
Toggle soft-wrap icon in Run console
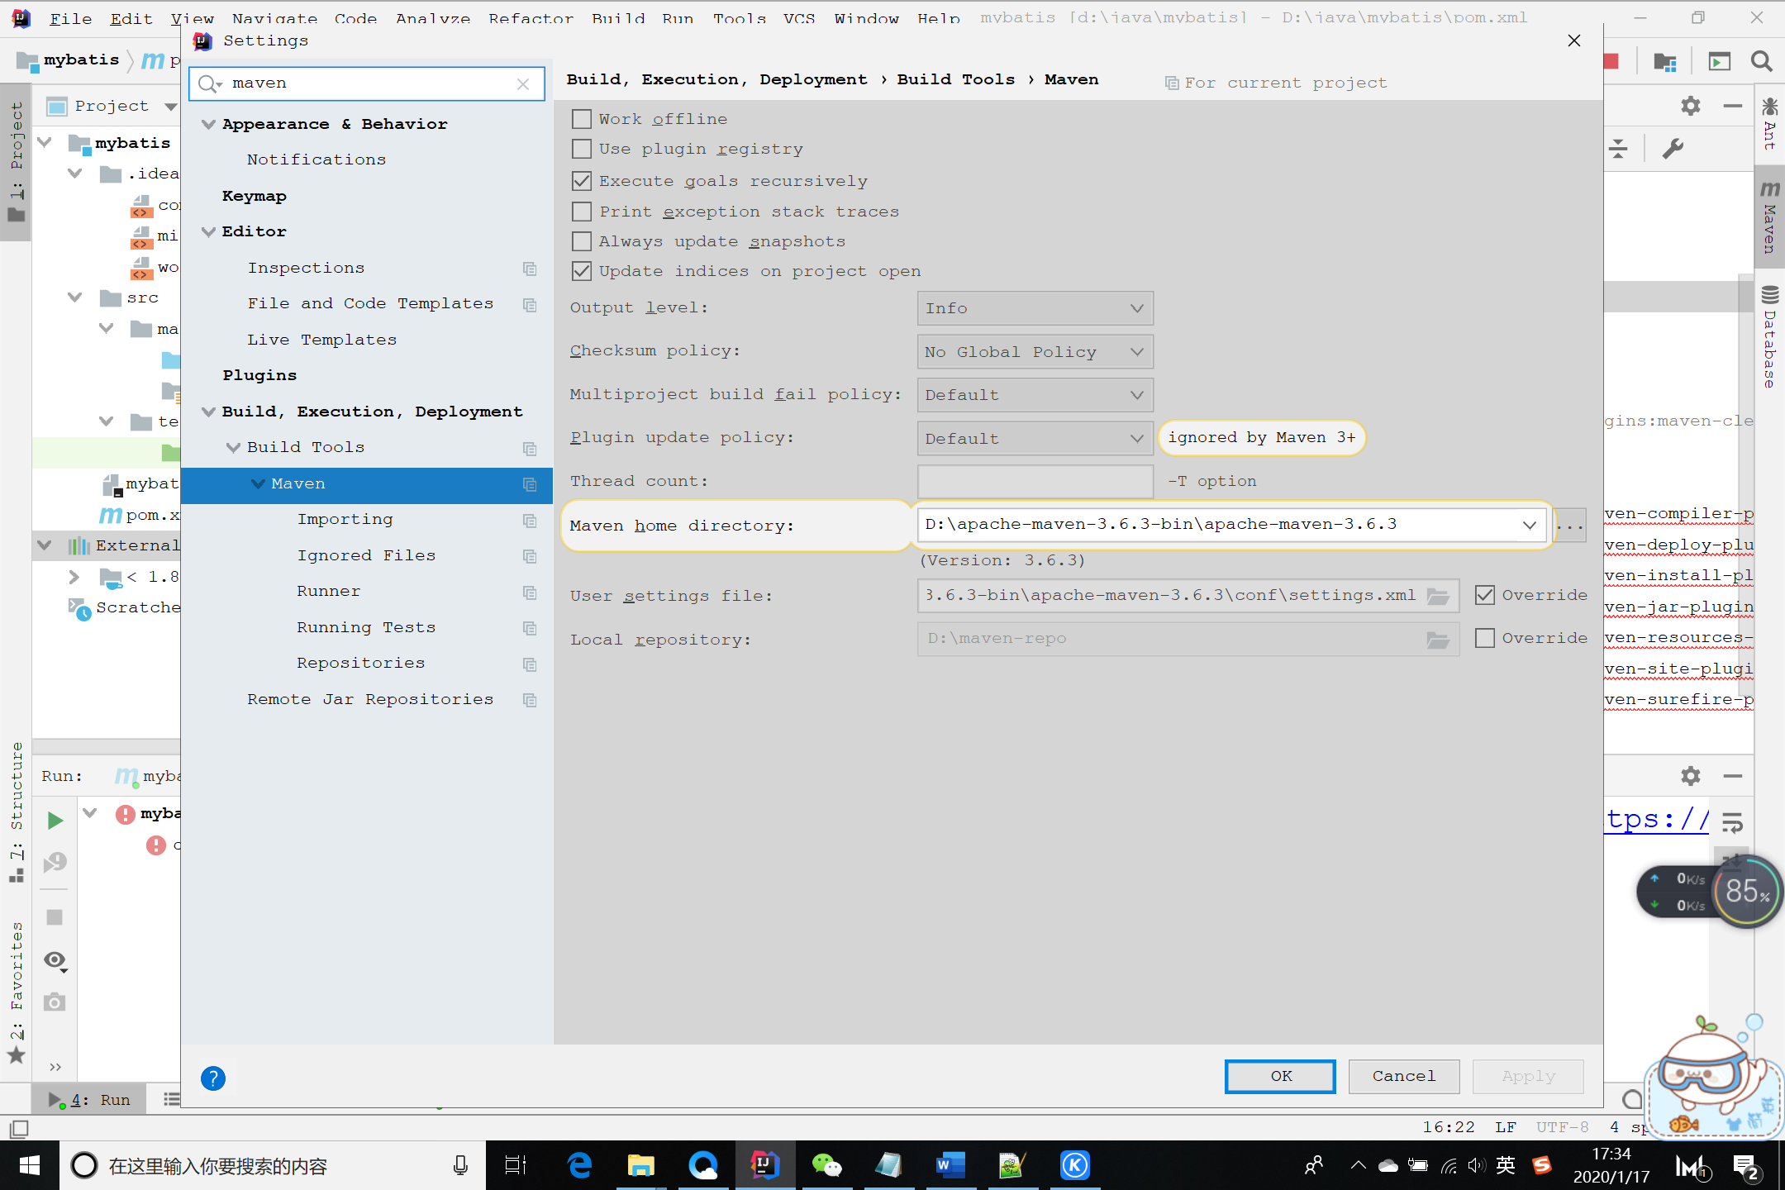(x=1732, y=821)
